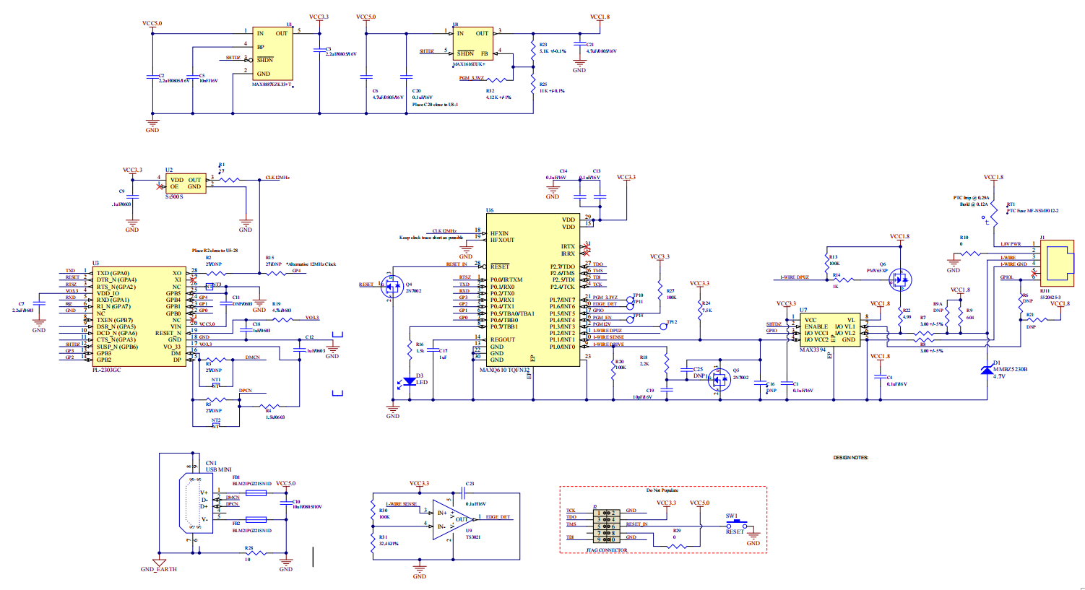Viewport: 1085px width, 590px height.
Task: Click the J2 JTAG connector header
Action: pyautogui.click(x=607, y=526)
